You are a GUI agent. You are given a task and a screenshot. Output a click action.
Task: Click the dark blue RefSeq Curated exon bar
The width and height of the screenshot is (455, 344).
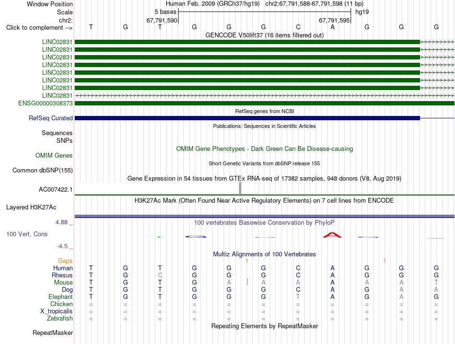click(x=247, y=118)
